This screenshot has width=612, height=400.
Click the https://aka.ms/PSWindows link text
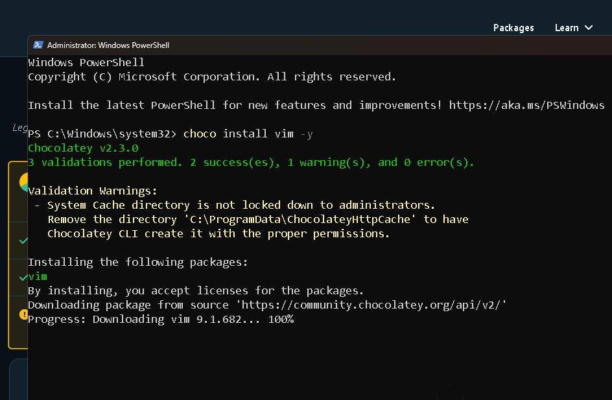[526, 106]
